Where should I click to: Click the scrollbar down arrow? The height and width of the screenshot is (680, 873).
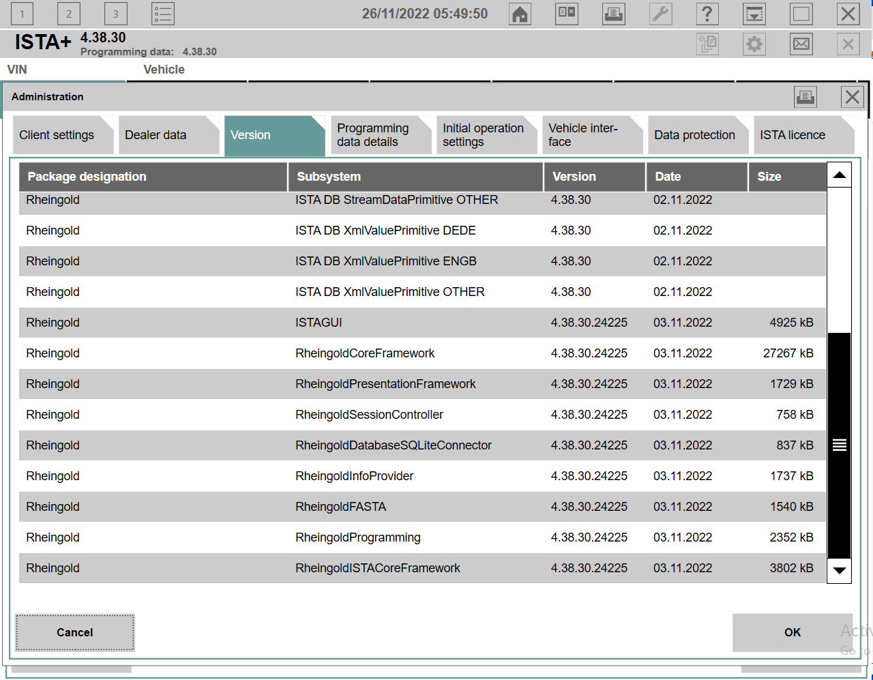839,570
